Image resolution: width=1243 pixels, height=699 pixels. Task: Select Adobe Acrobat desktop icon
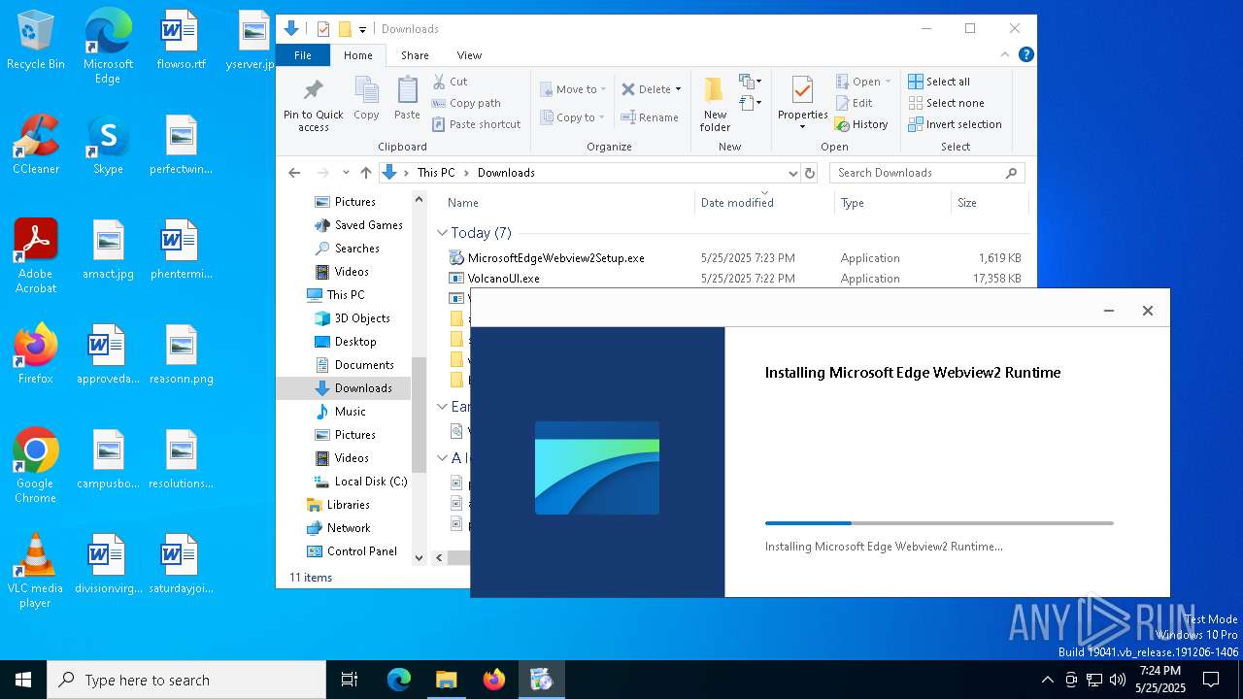(36, 256)
